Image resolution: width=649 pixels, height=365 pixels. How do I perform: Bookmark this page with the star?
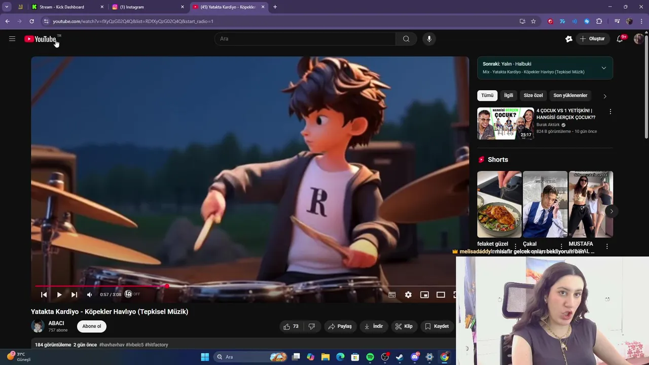[x=533, y=21]
